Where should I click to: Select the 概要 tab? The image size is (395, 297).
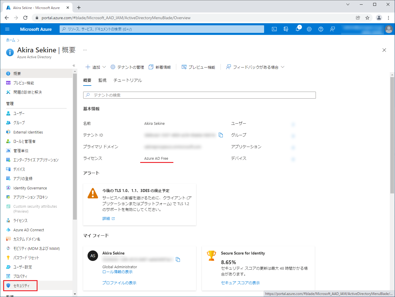point(87,80)
